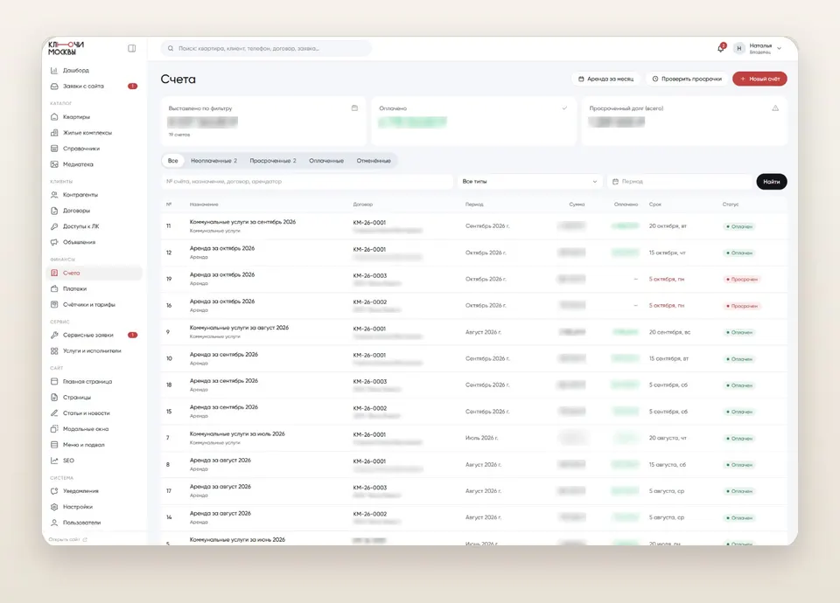Click the Сервисные заявки wrench icon
This screenshot has height=603, width=840.
point(54,335)
